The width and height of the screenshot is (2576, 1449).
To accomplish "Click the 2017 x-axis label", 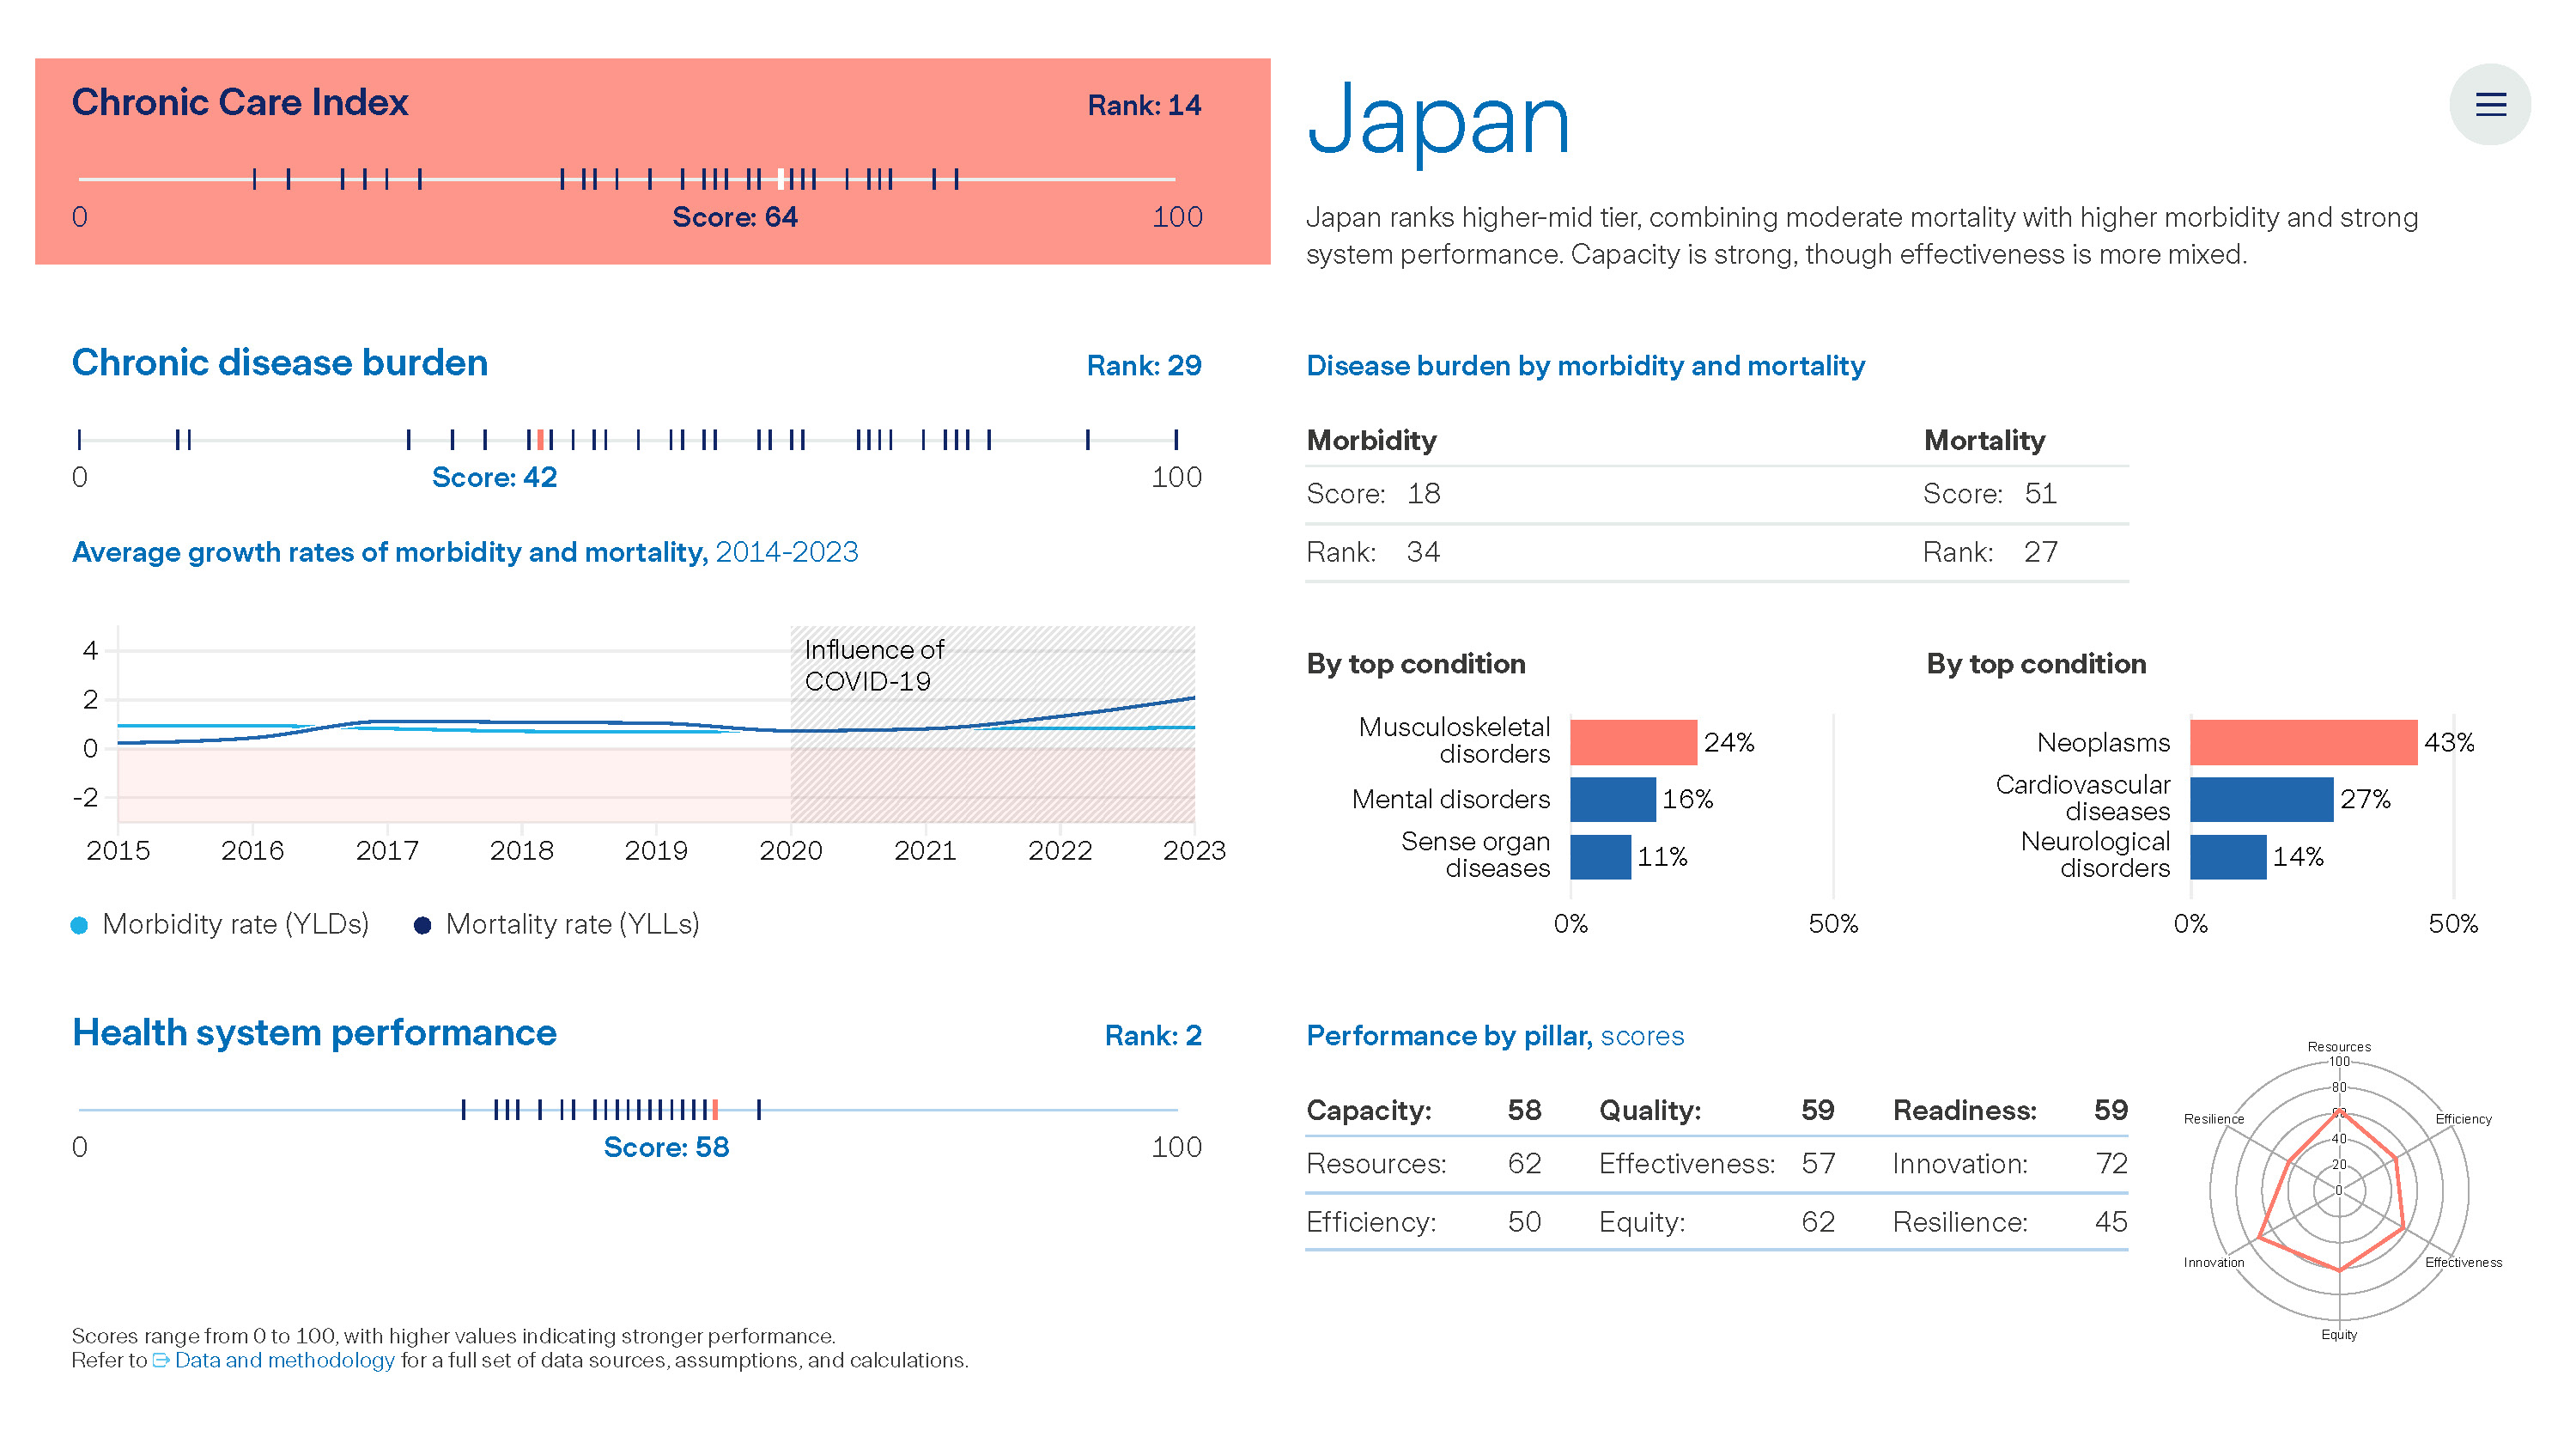I will tap(387, 851).
